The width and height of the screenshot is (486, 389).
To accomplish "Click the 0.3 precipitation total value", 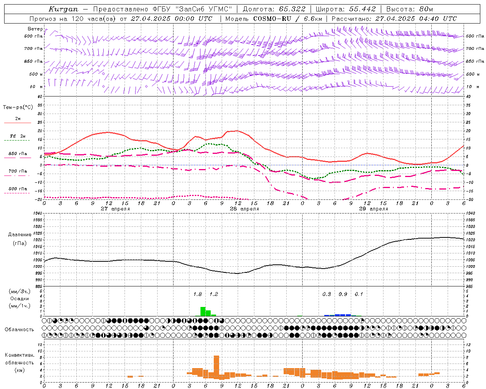I will (x=327, y=294).
